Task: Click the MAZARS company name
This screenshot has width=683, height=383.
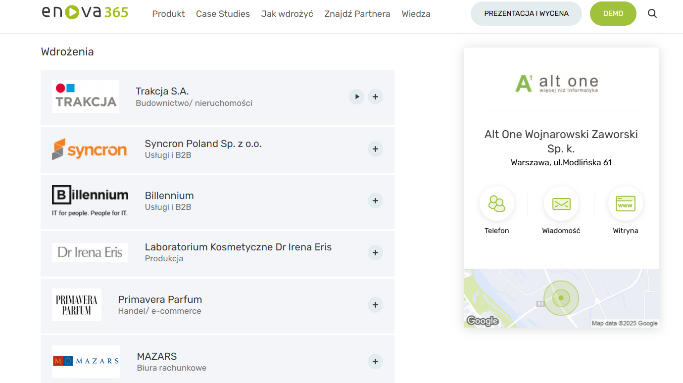Action: tap(157, 356)
